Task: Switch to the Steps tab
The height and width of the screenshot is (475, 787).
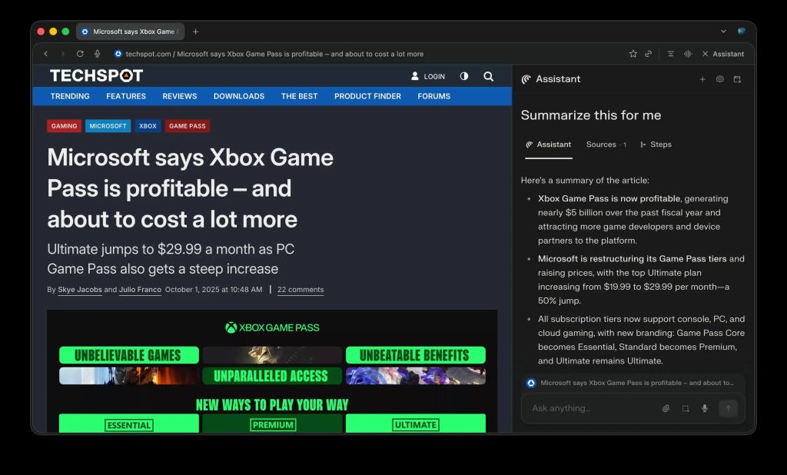Action: (x=656, y=144)
